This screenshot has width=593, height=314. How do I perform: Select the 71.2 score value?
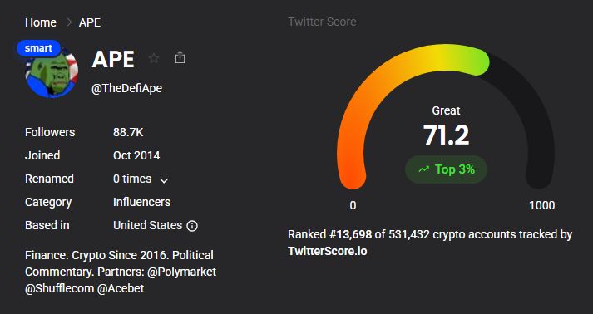pyautogui.click(x=447, y=135)
